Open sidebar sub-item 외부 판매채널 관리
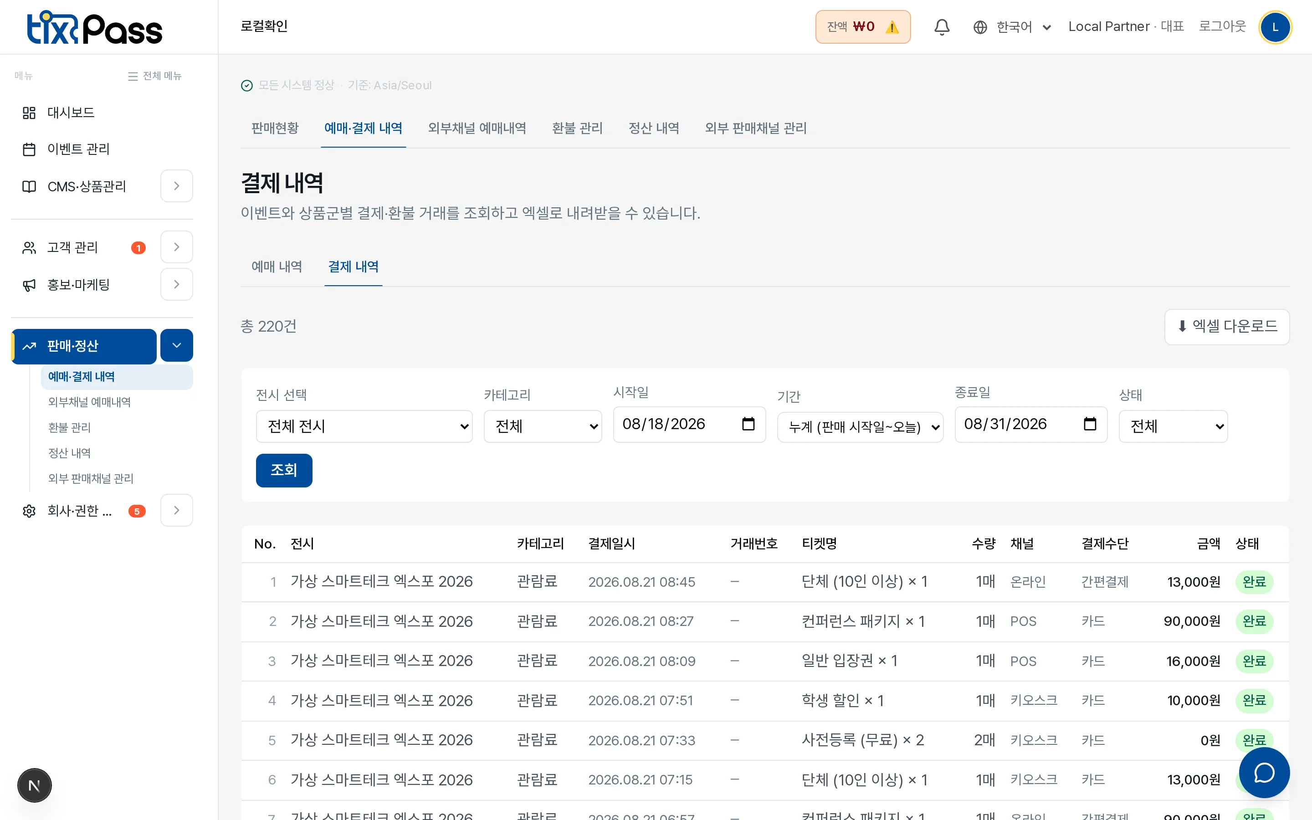The image size is (1312, 820). click(x=91, y=479)
